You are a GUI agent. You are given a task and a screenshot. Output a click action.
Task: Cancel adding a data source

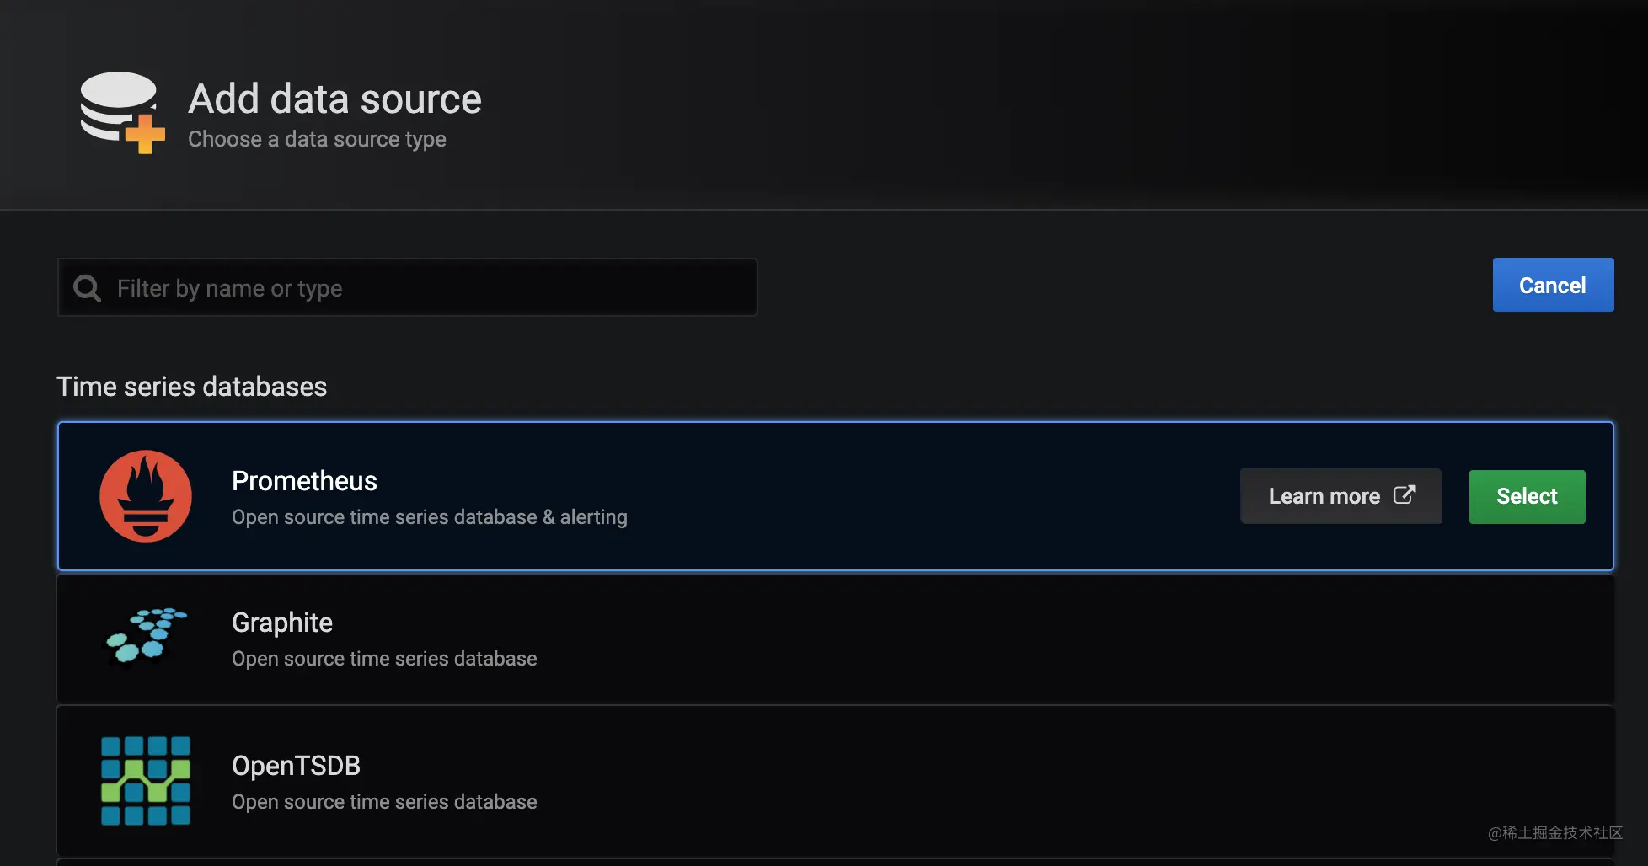[1553, 285]
